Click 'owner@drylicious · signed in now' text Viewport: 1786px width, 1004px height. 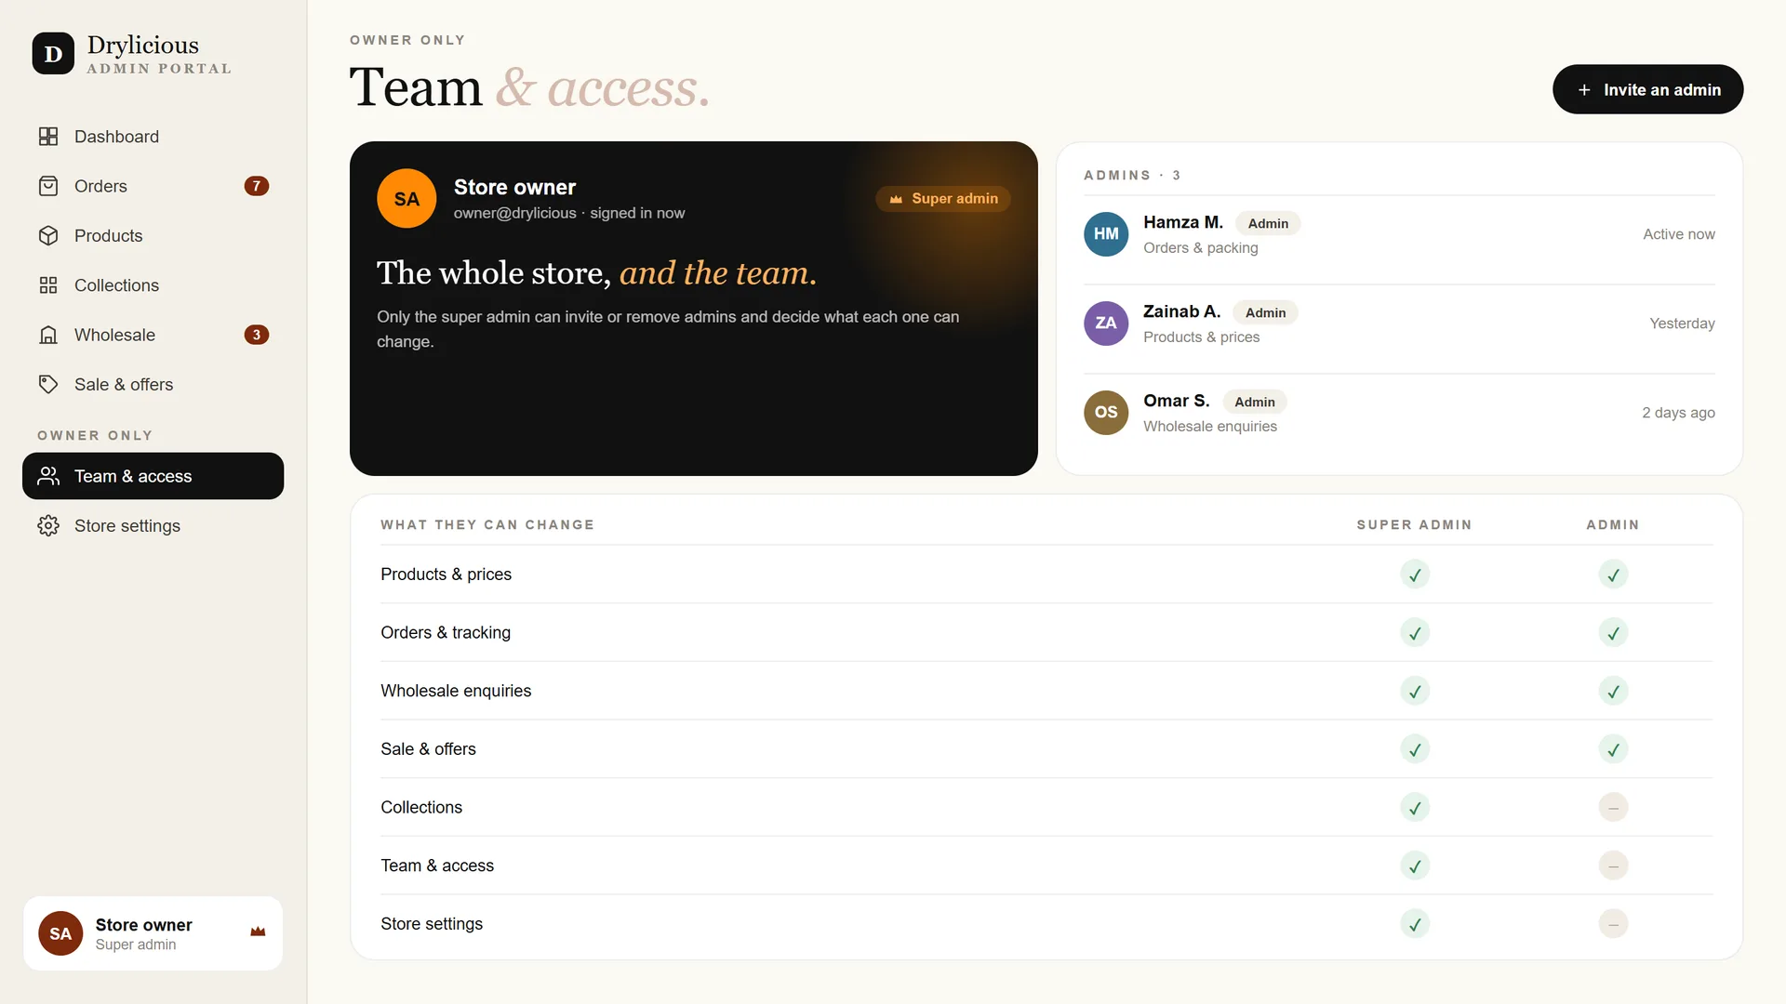tap(569, 213)
